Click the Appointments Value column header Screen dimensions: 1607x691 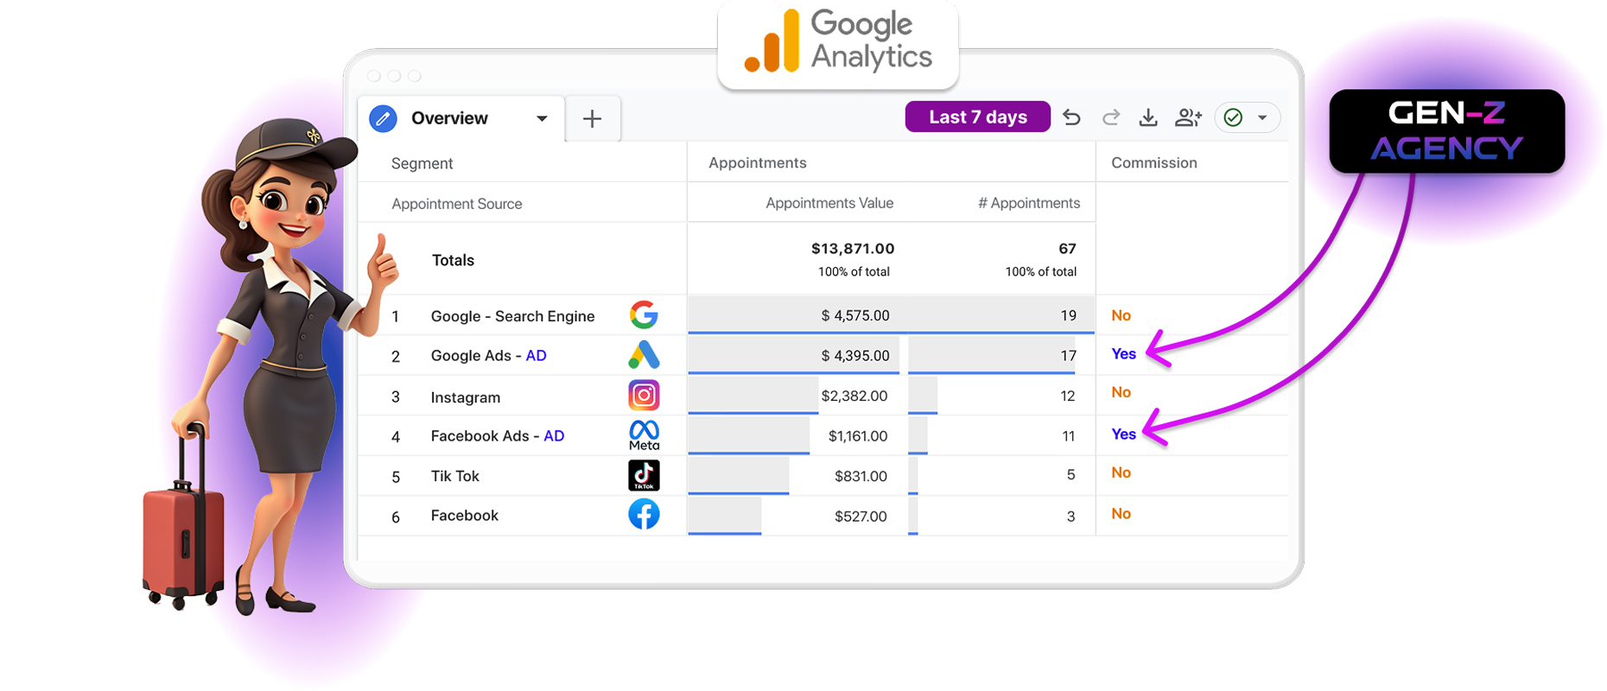pos(829,203)
